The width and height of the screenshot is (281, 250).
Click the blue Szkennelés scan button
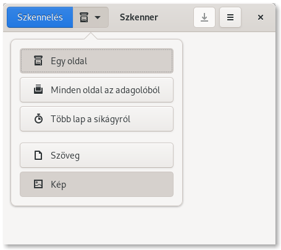[x=40, y=17]
